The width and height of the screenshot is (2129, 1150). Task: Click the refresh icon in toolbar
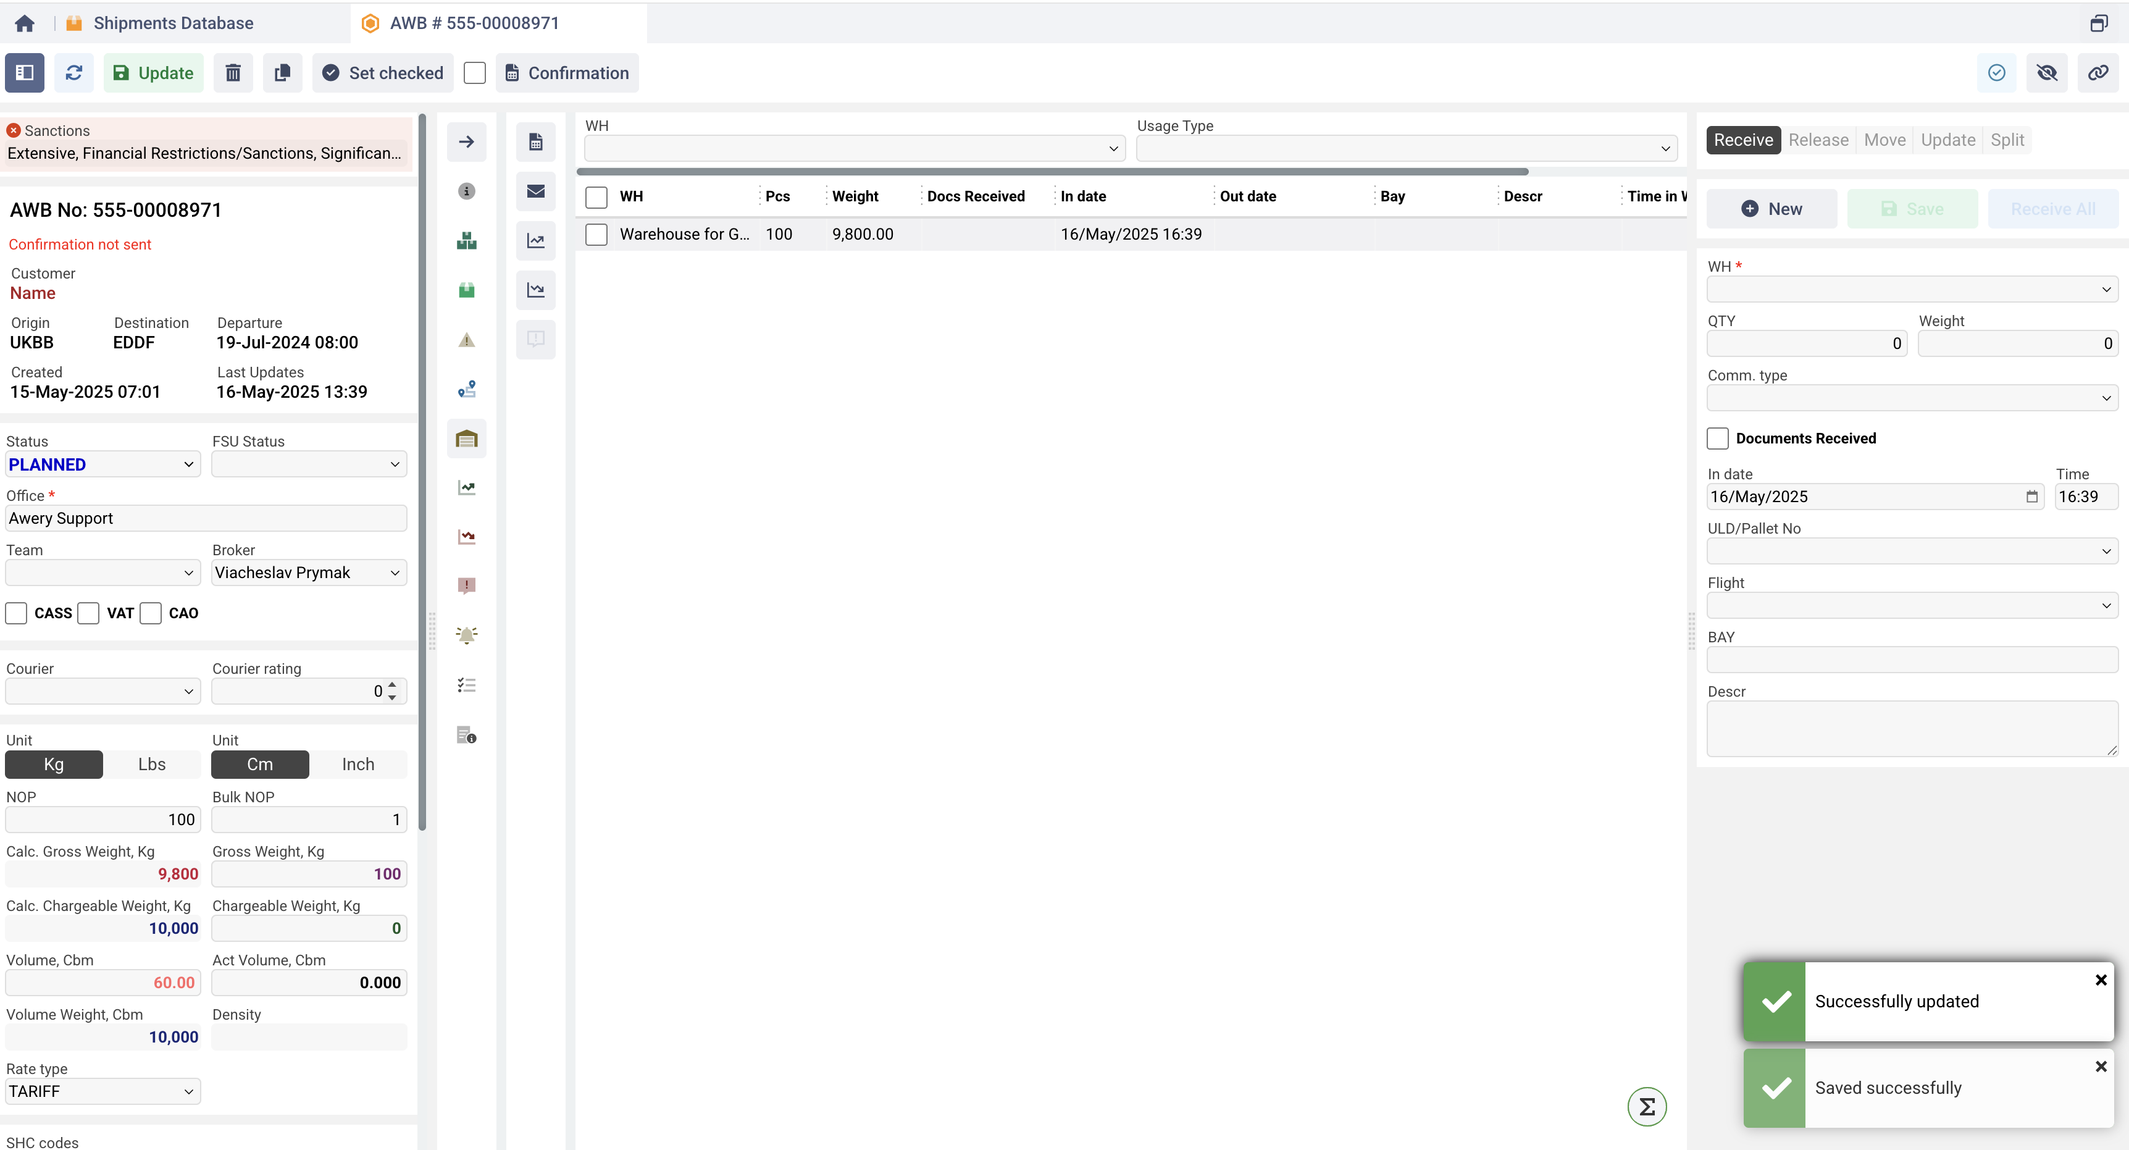(x=73, y=73)
